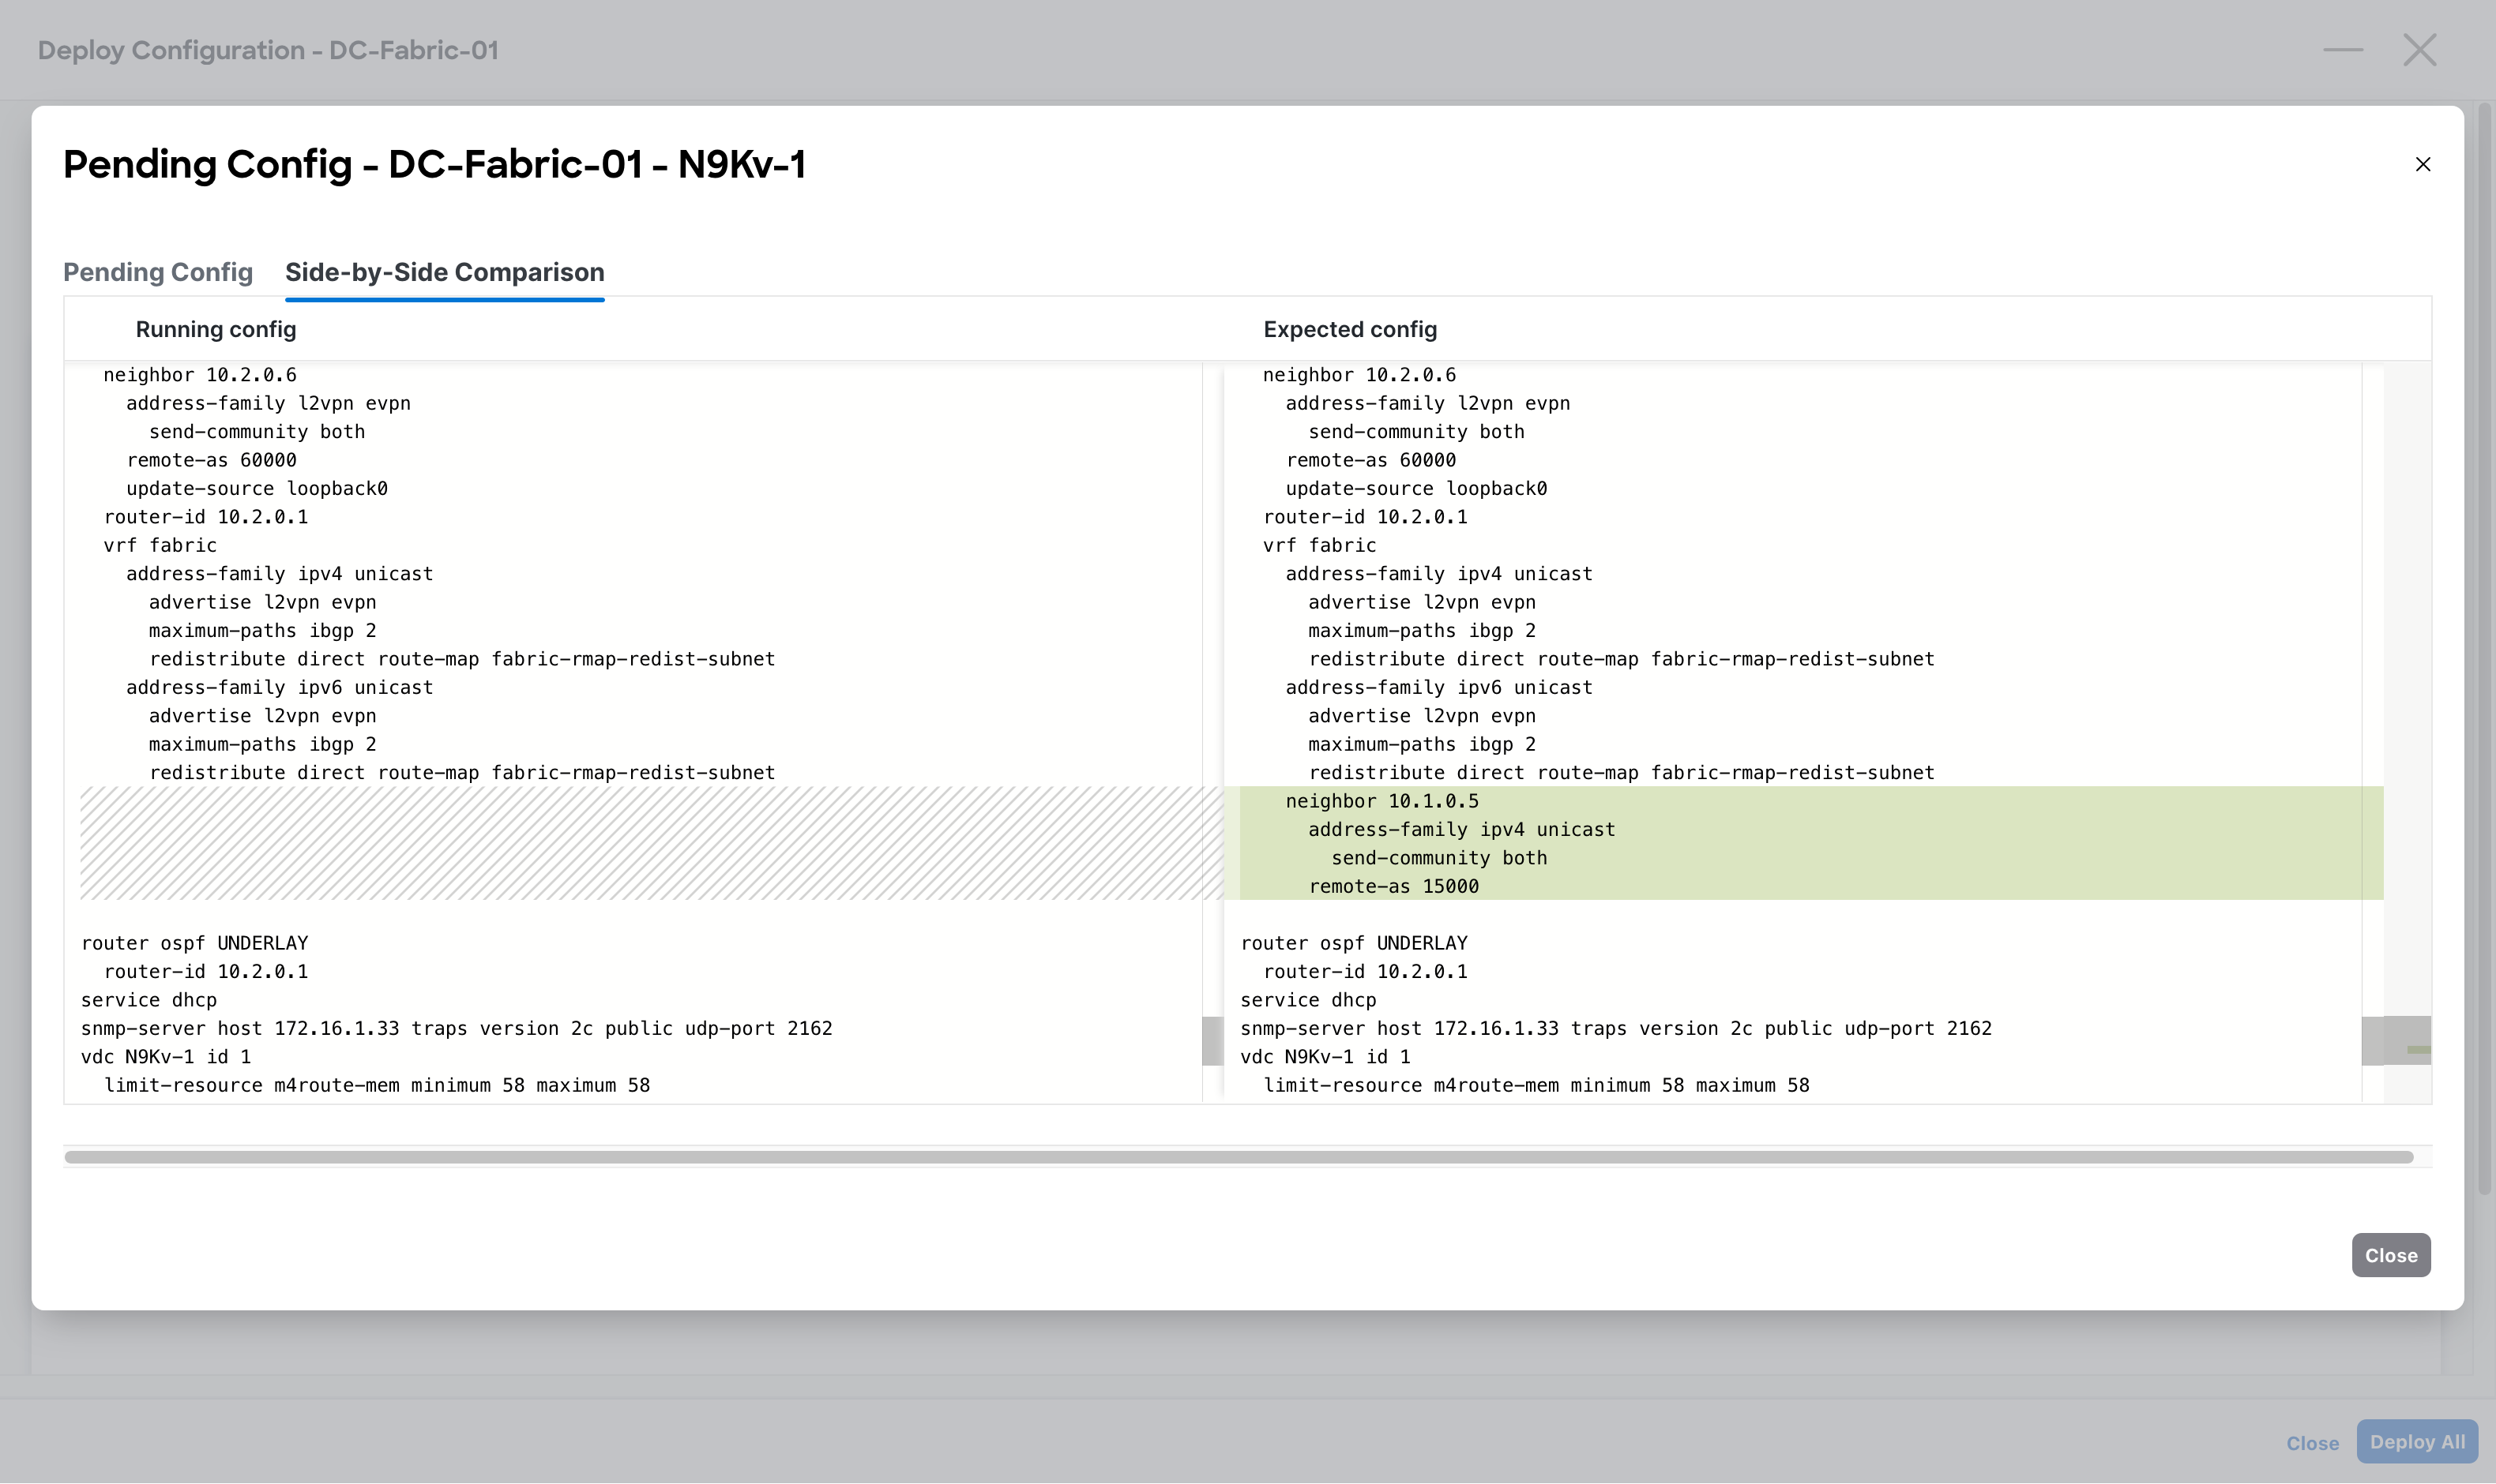The height and width of the screenshot is (1484, 2496).
Task: Click "address-family l2vpn evpn" in Running config
Action: tap(268, 403)
